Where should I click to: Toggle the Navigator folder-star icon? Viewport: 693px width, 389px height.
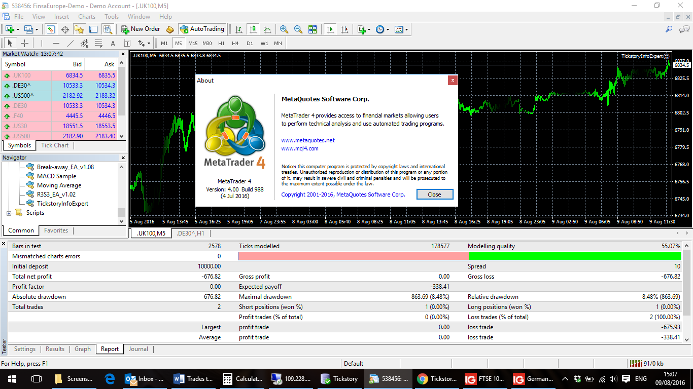pos(79,29)
